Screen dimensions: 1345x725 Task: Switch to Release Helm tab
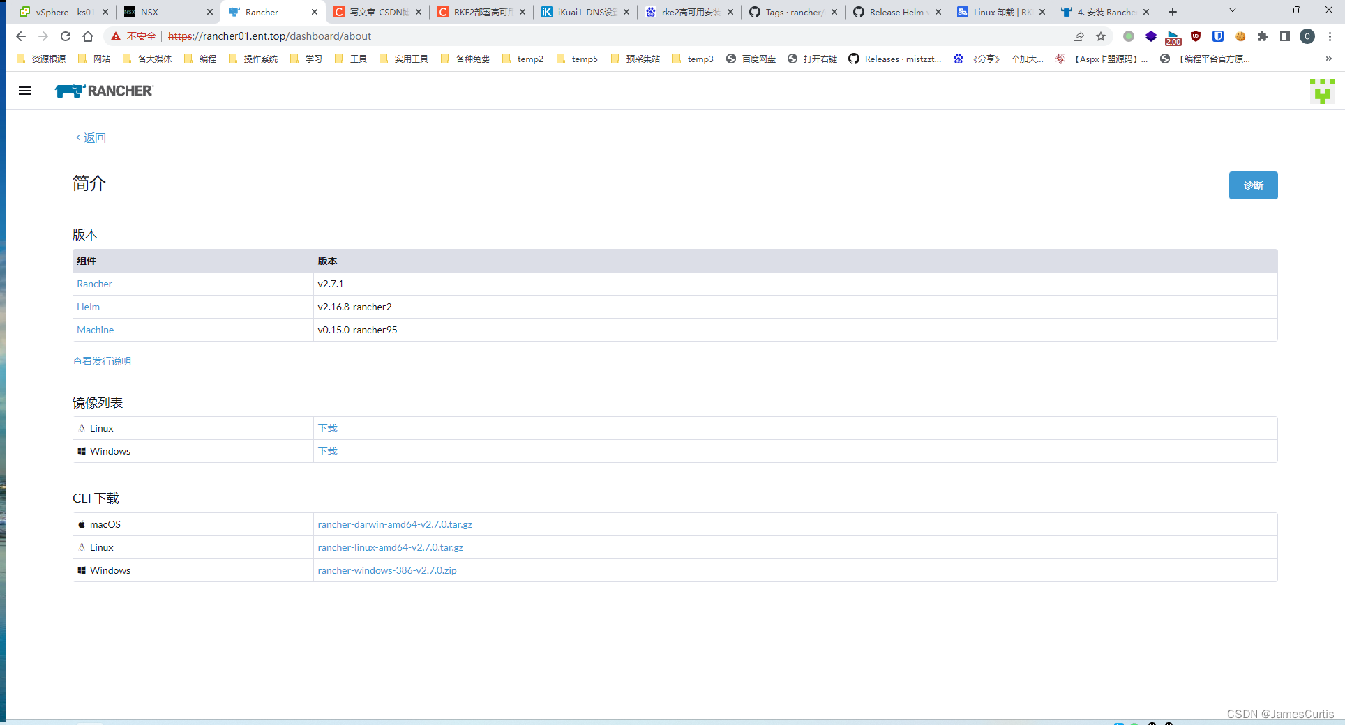coord(897,12)
